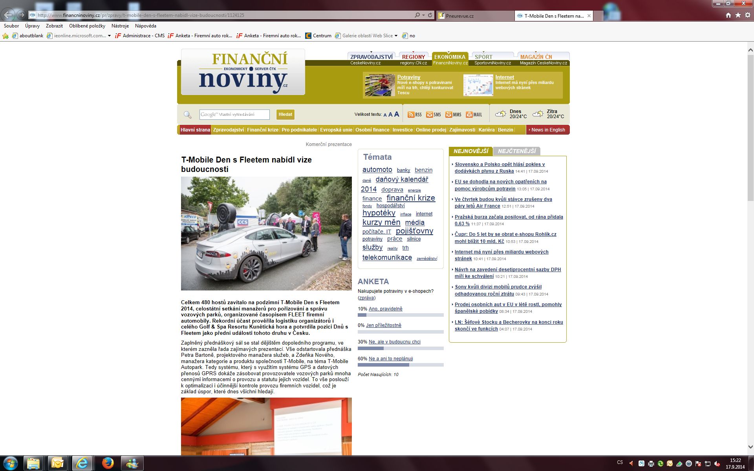This screenshot has height=471, width=754.
Task: Click the daňový kalendář topic link
Action: (402, 179)
